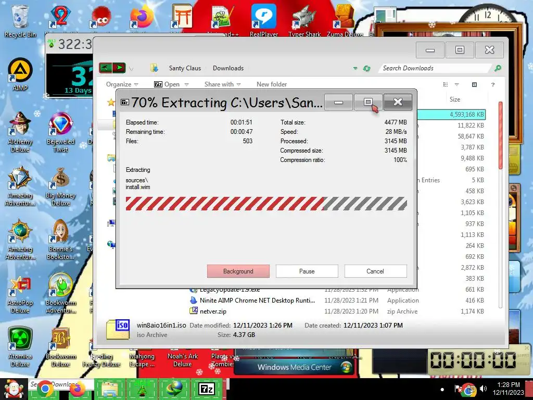Image resolution: width=533 pixels, height=400 pixels.
Task: Cancel the extraction
Action: point(375,271)
